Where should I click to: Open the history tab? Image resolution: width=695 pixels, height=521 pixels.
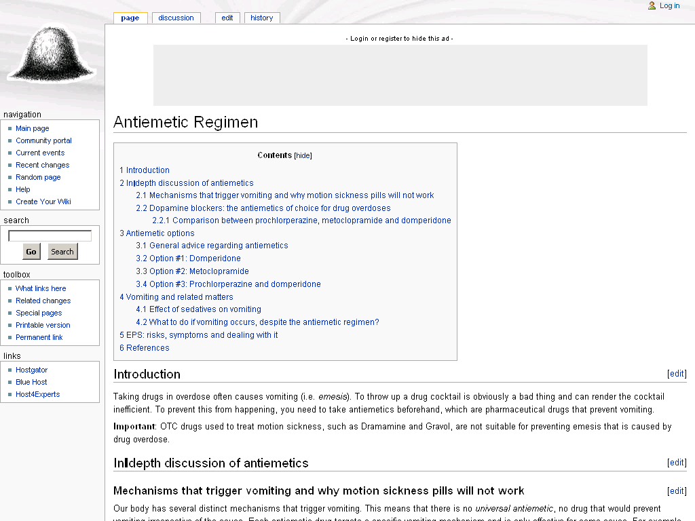[261, 18]
